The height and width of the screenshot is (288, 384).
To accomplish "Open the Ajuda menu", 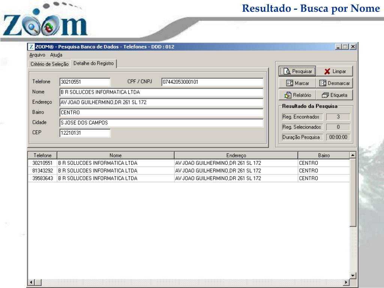I will pyautogui.click(x=56, y=55).
